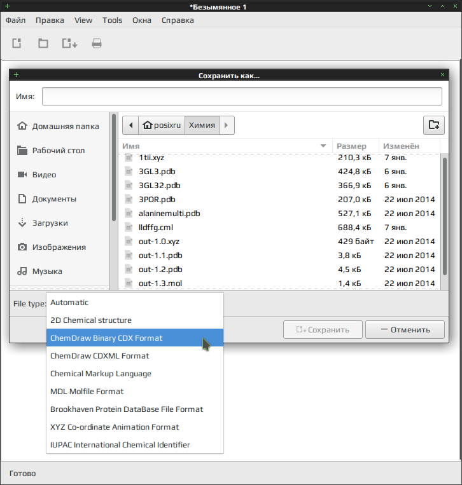Select file out-1.3.mol
This screenshot has width=462, height=485.
click(x=279, y=283)
